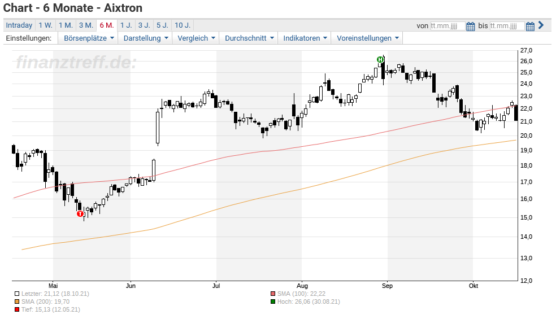Expand the Vergleich dropdown menu

196,38
